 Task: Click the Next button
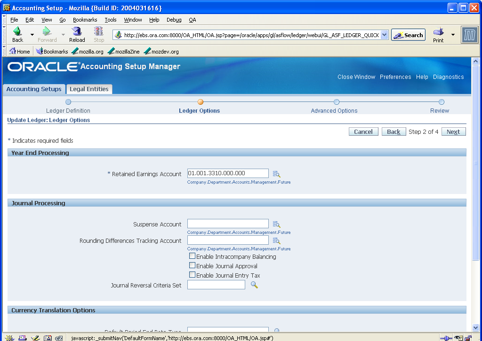coord(453,132)
